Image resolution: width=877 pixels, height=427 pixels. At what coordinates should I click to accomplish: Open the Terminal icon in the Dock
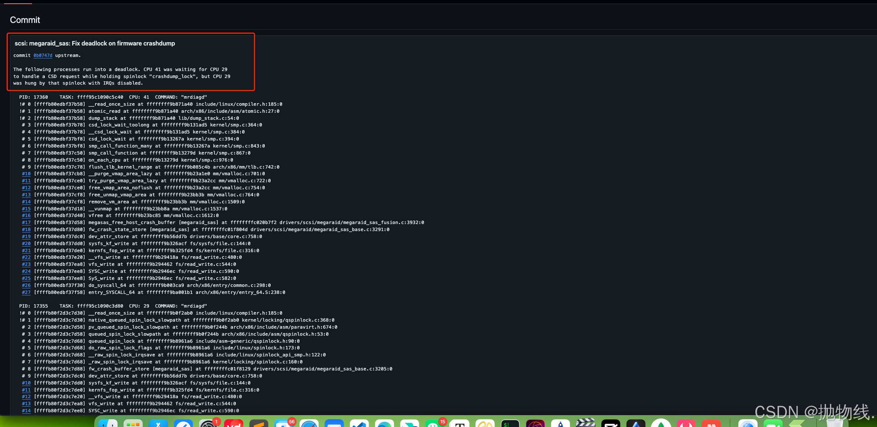(510, 424)
